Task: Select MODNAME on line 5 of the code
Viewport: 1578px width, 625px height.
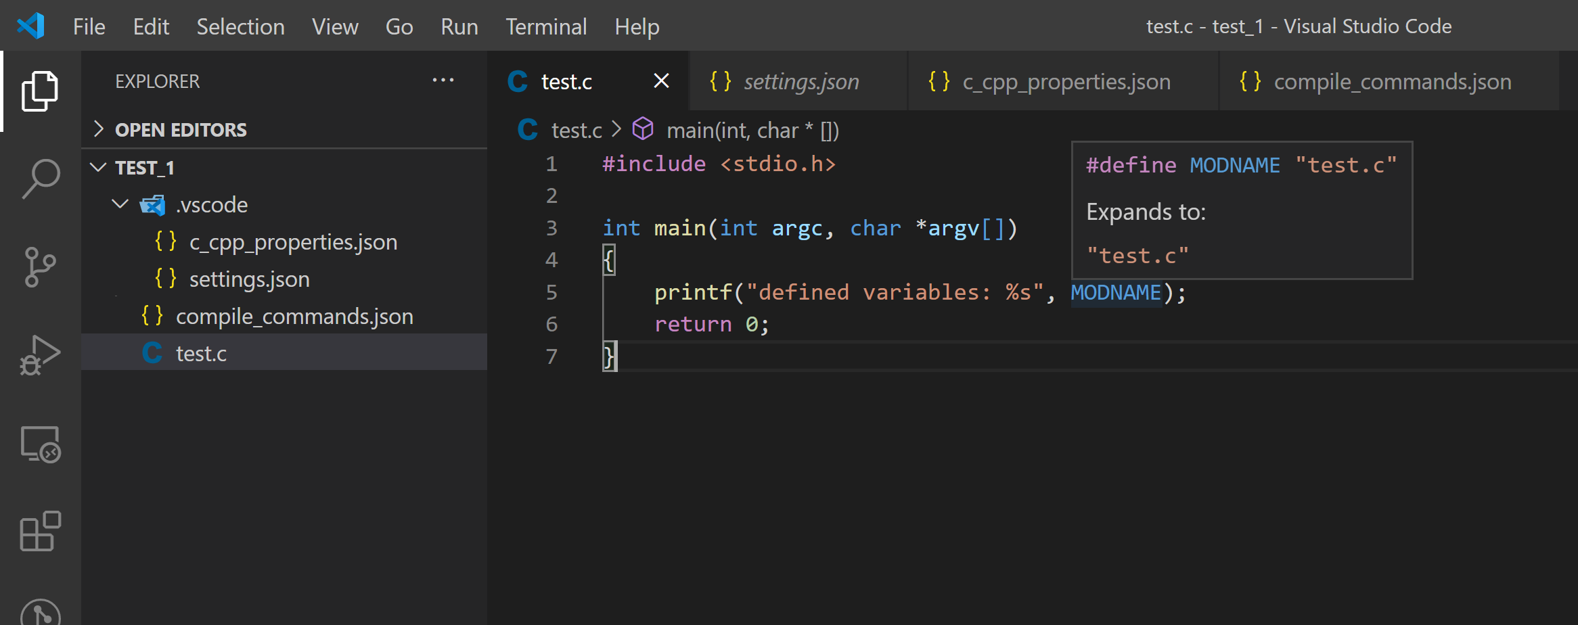Action: (x=1115, y=292)
